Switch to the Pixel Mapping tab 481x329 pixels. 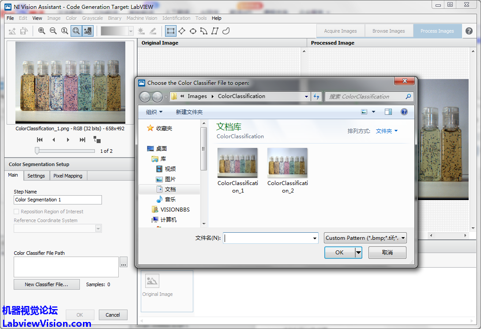tap(68, 176)
